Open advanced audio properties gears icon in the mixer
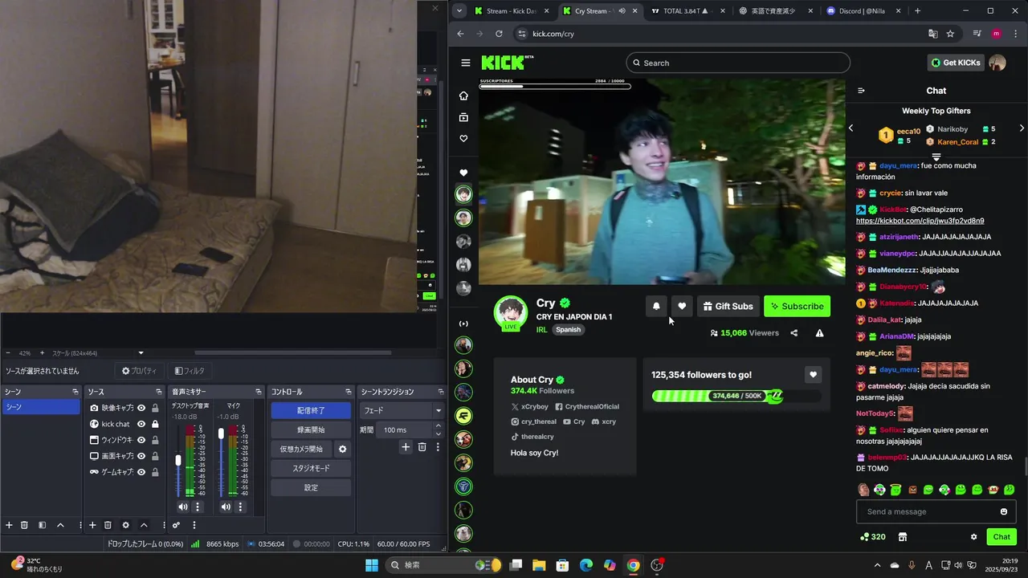 pos(176,525)
